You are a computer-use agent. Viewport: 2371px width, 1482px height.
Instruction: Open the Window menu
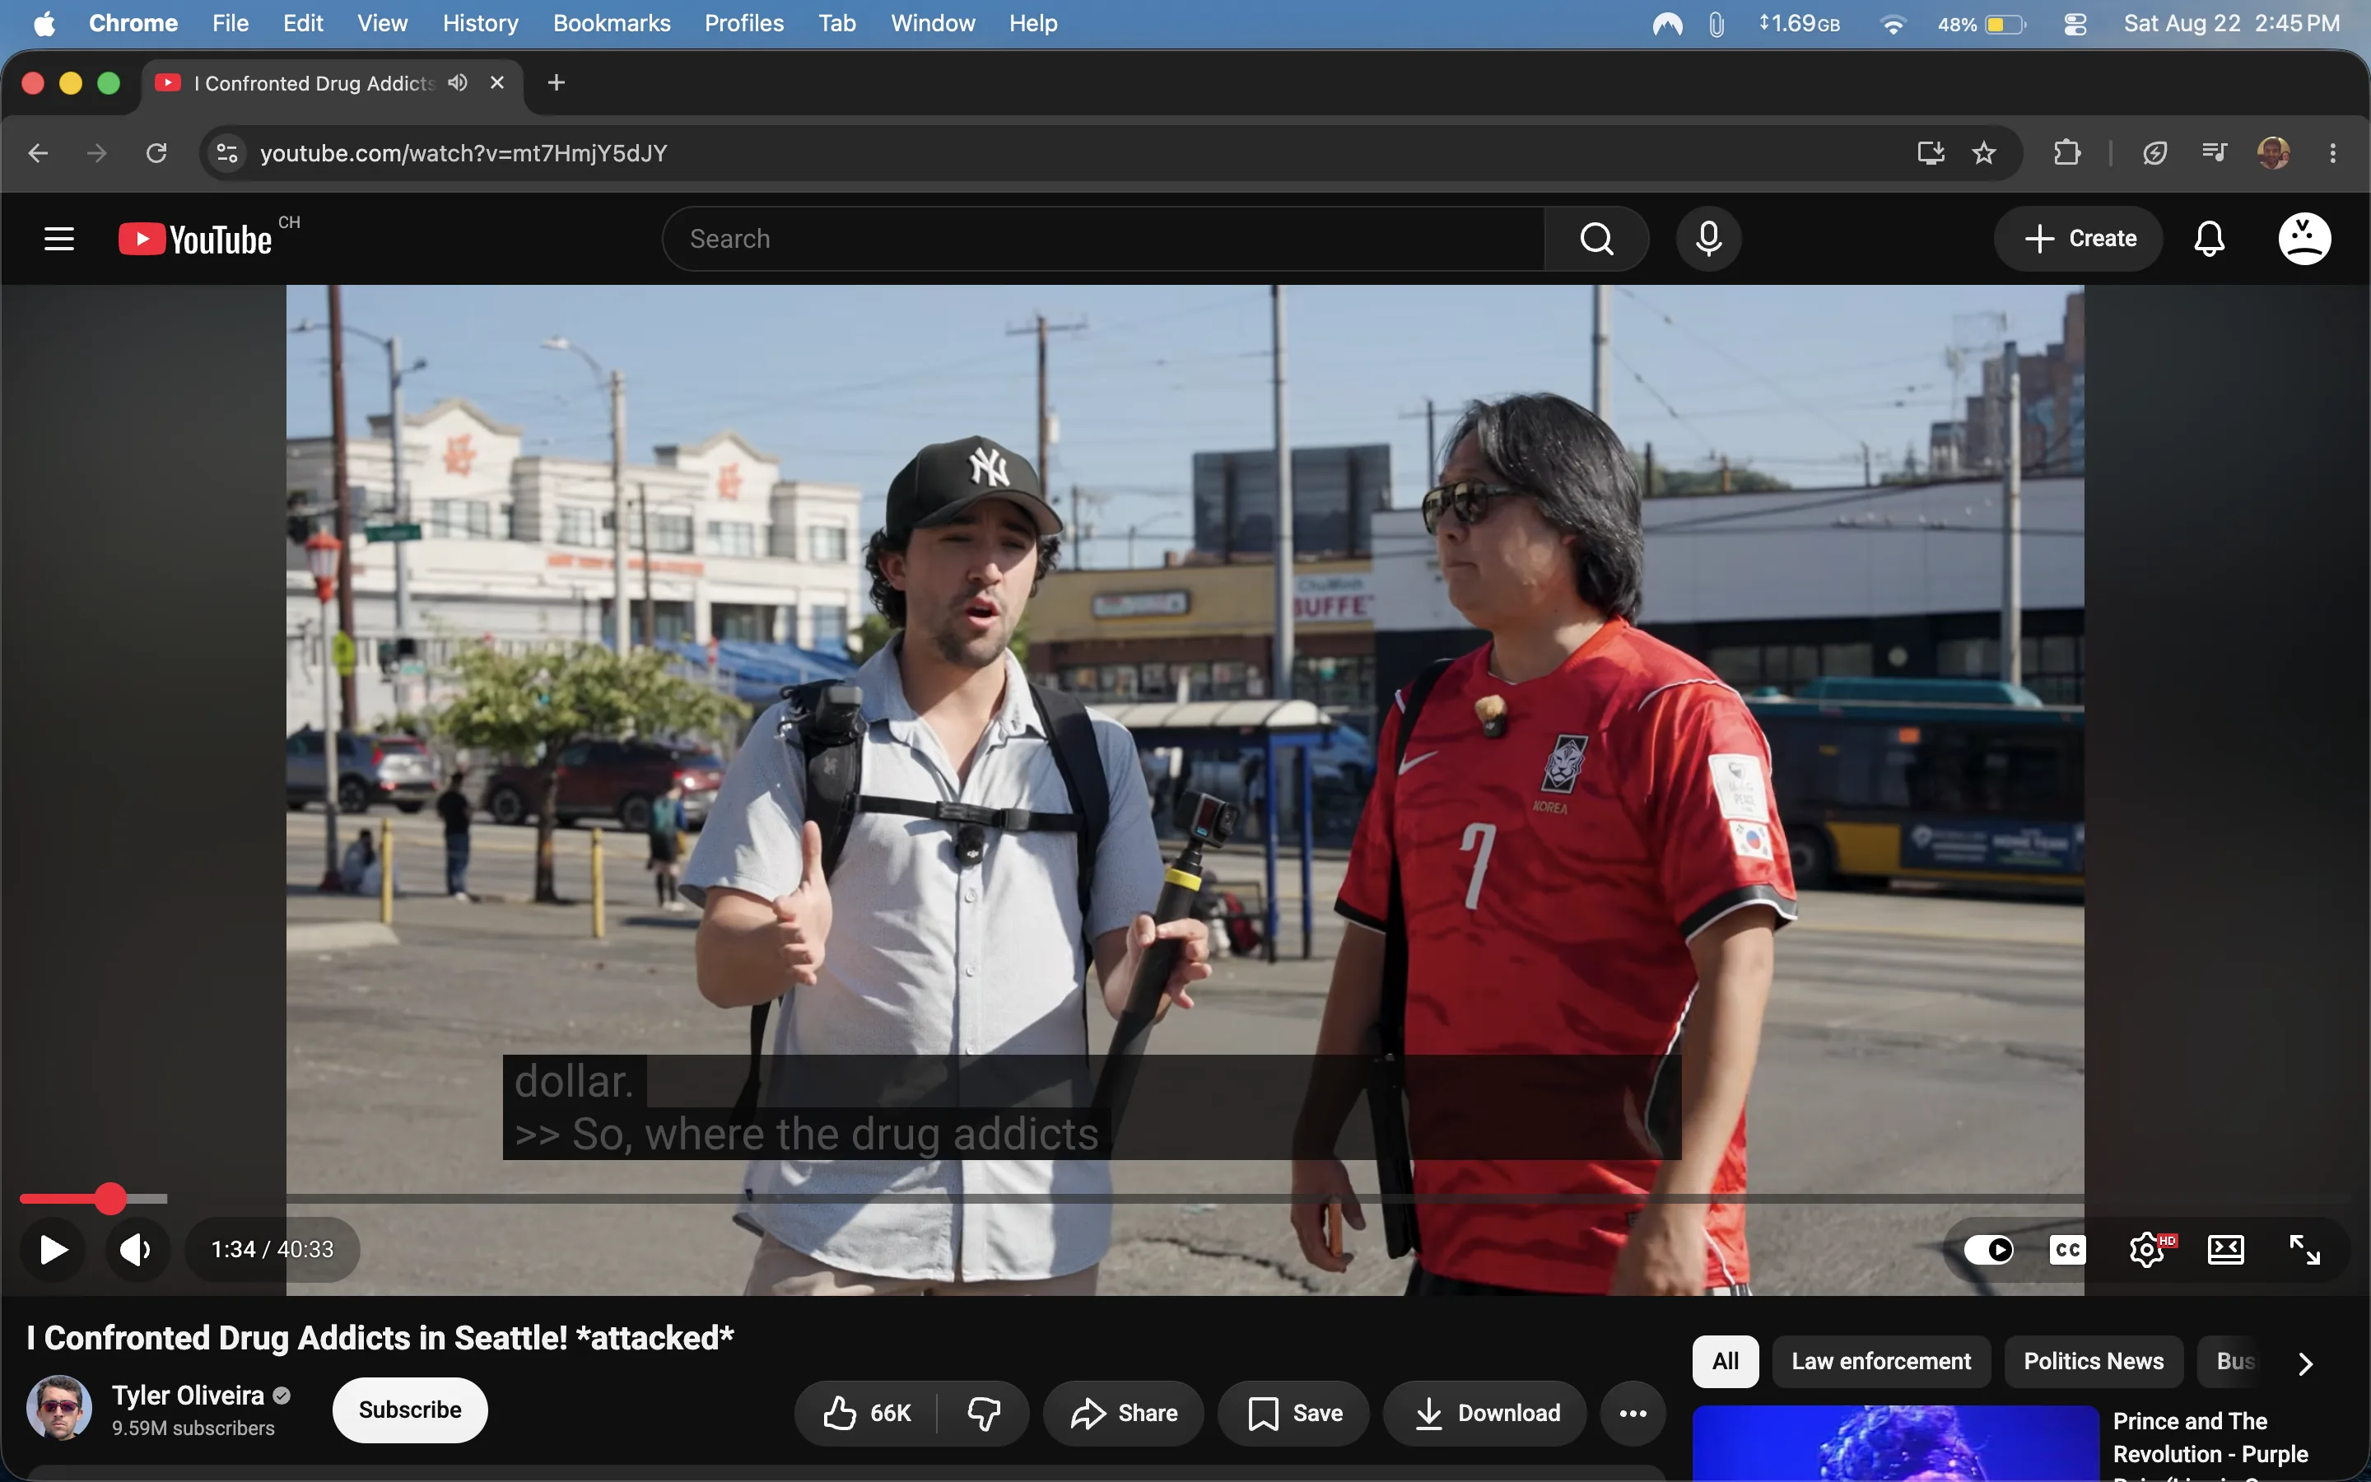point(933,24)
